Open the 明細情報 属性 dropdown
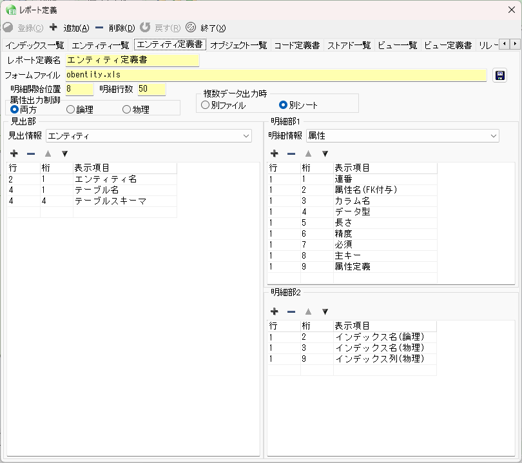522x463 pixels. tap(403, 136)
